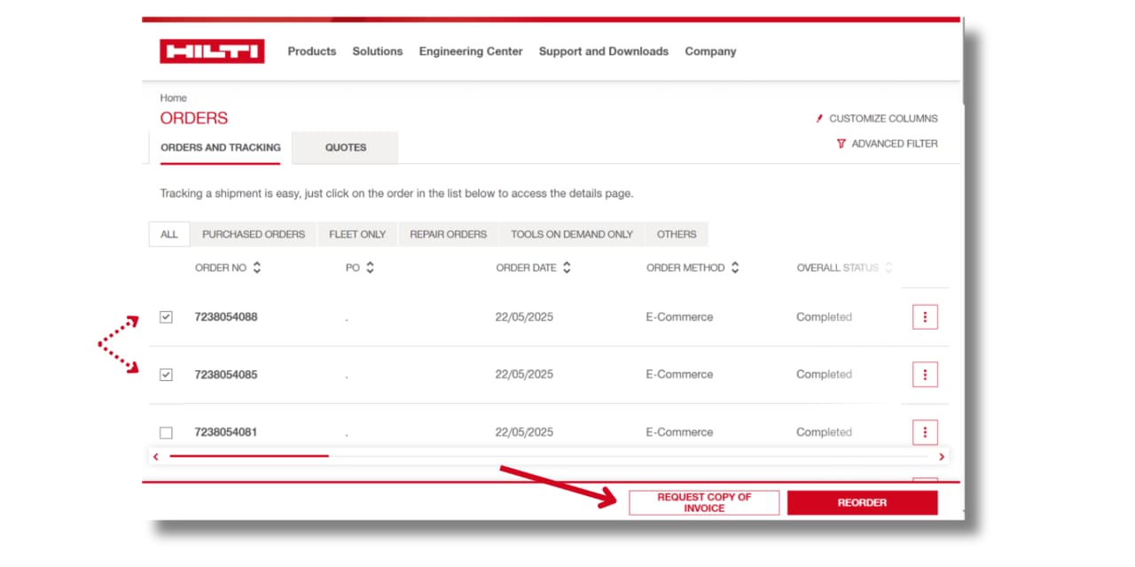Viewport: 1135px width, 567px height.
Task: Uncheck the checkbox for order 7238054088
Action: 166,317
